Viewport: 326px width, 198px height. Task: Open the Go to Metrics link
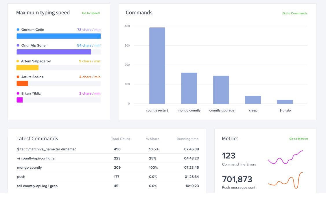[x=299, y=139]
